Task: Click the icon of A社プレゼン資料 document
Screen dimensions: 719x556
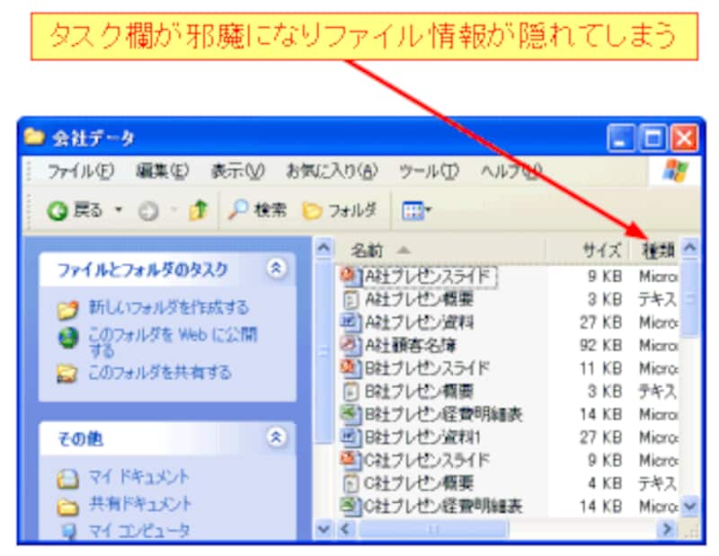Action: [351, 322]
